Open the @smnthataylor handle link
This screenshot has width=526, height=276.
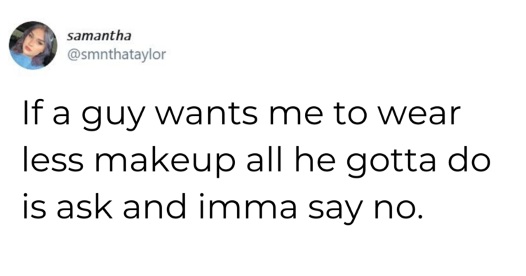click(116, 54)
